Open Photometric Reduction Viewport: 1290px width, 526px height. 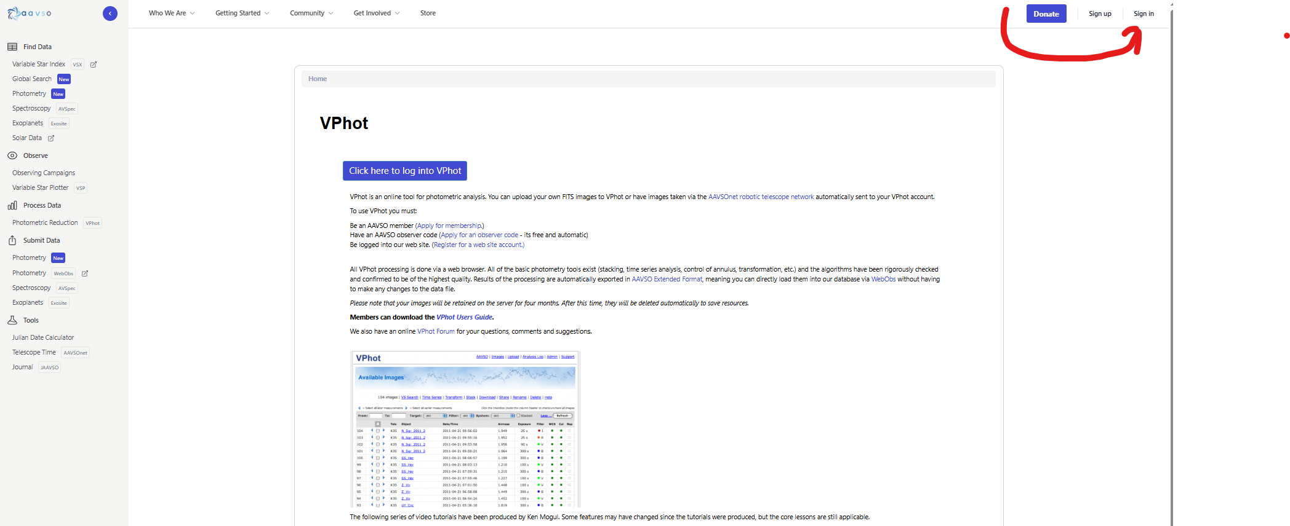tap(45, 222)
